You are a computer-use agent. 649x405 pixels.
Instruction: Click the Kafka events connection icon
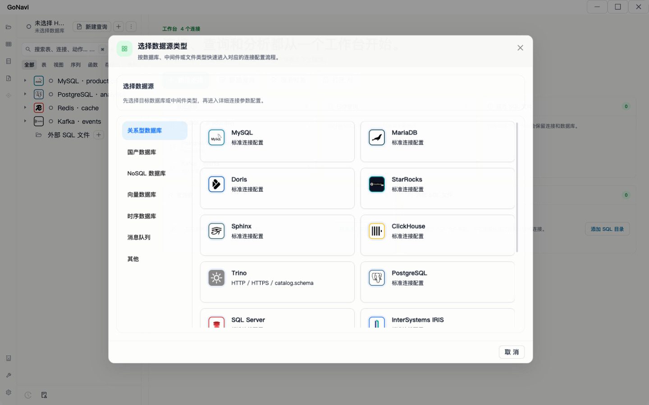(x=39, y=121)
